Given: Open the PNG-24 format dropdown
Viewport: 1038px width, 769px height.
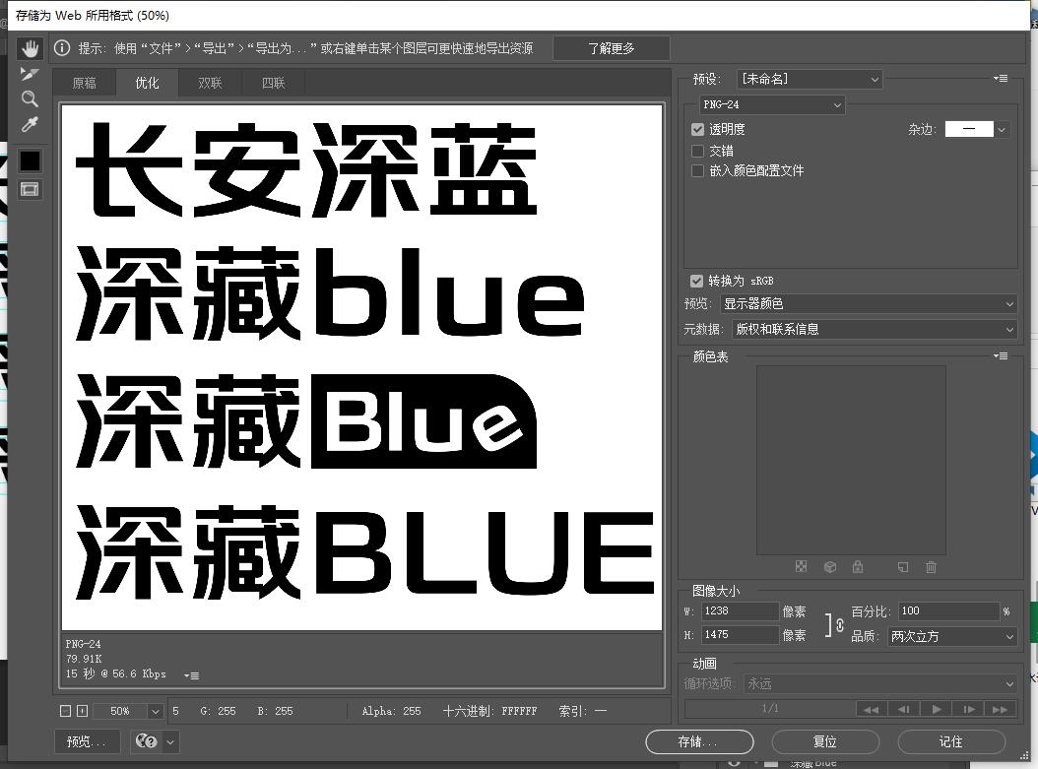Looking at the screenshot, I should 772,104.
